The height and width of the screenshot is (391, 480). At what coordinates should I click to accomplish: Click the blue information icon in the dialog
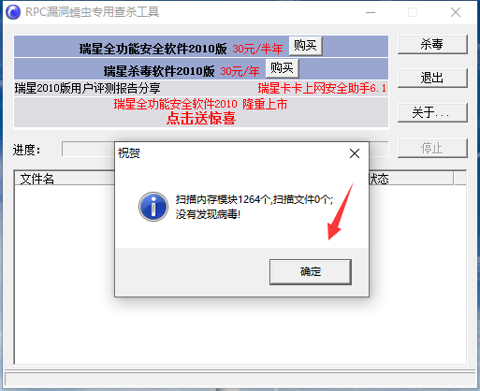pyautogui.click(x=153, y=207)
